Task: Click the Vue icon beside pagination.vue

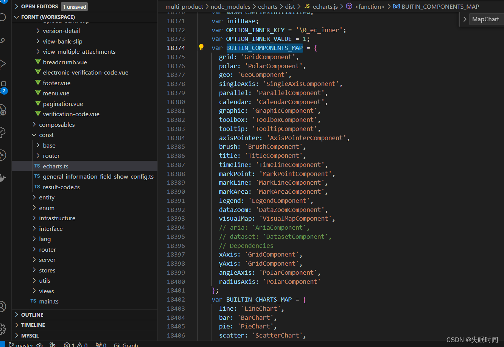Action: pyautogui.click(x=37, y=104)
